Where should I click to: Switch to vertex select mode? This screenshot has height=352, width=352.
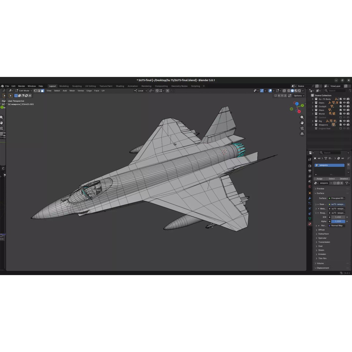(35, 91)
